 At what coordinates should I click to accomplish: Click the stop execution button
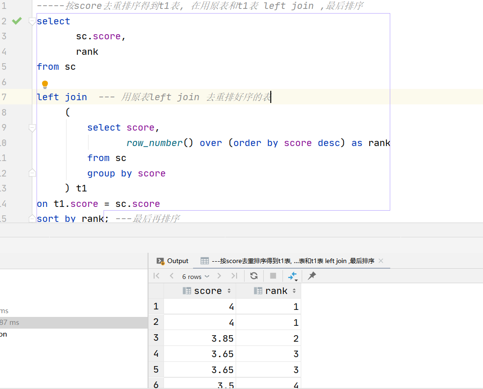[273, 276]
